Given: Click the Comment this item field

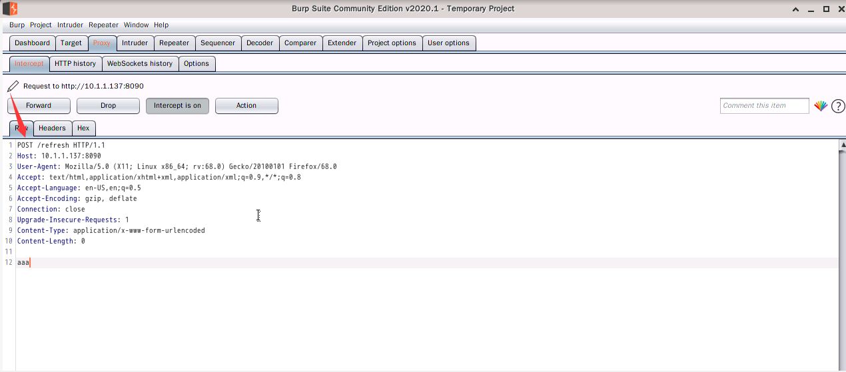Looking at the screenshot, I should coord(764,106).
